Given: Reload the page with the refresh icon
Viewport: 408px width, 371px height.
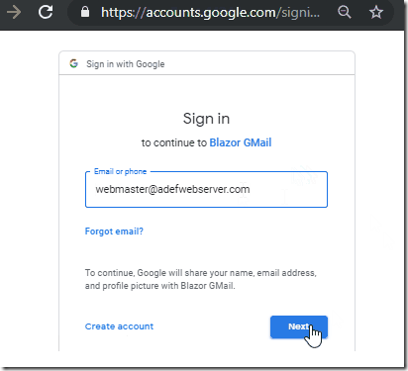Looking at the screenshot, I should pyautogui.click(x=46, y=13).
